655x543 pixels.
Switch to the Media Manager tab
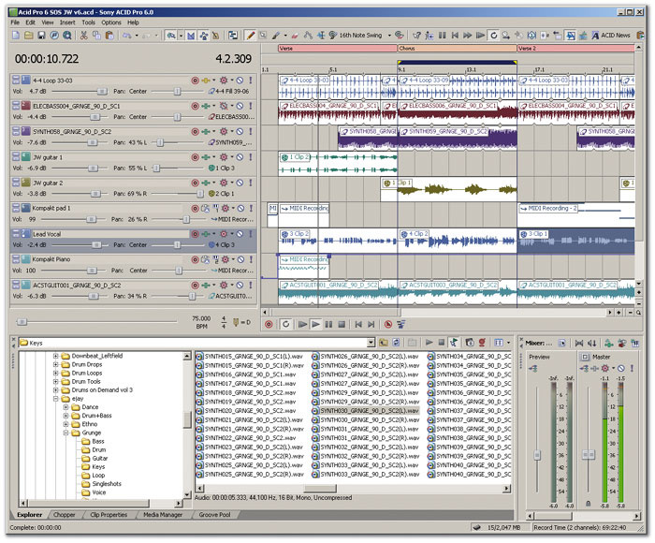click(x=163, y=515)
